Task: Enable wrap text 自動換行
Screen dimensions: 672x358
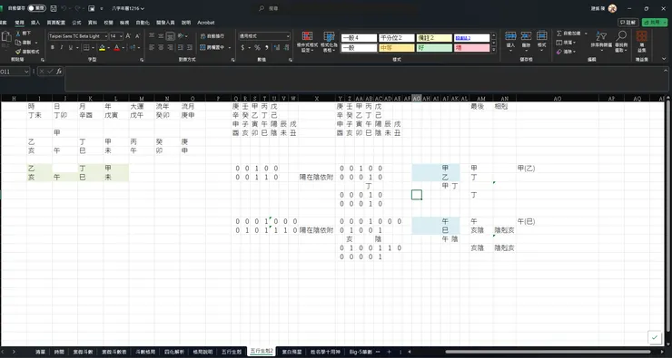Action: 212,36
